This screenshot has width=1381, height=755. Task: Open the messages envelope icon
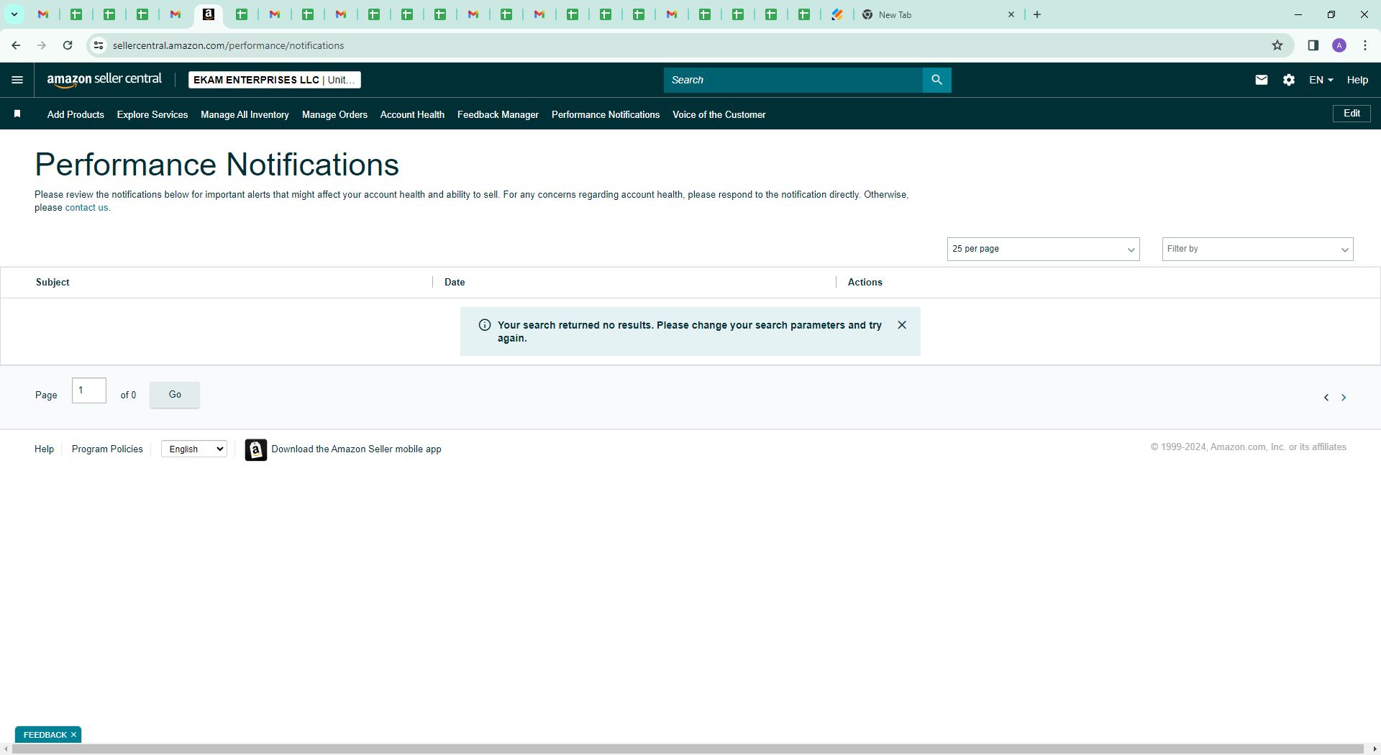tap(1262, 80)
